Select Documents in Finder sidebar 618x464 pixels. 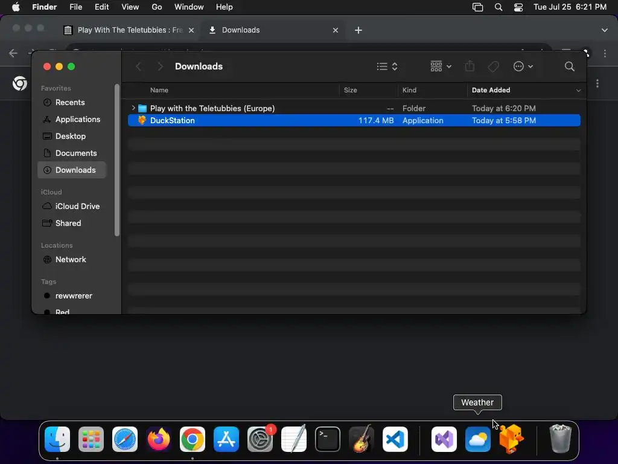click(72, 153)
